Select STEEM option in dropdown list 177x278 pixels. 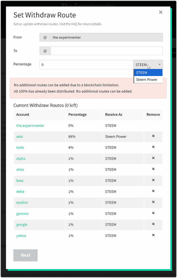click(148, 73)
